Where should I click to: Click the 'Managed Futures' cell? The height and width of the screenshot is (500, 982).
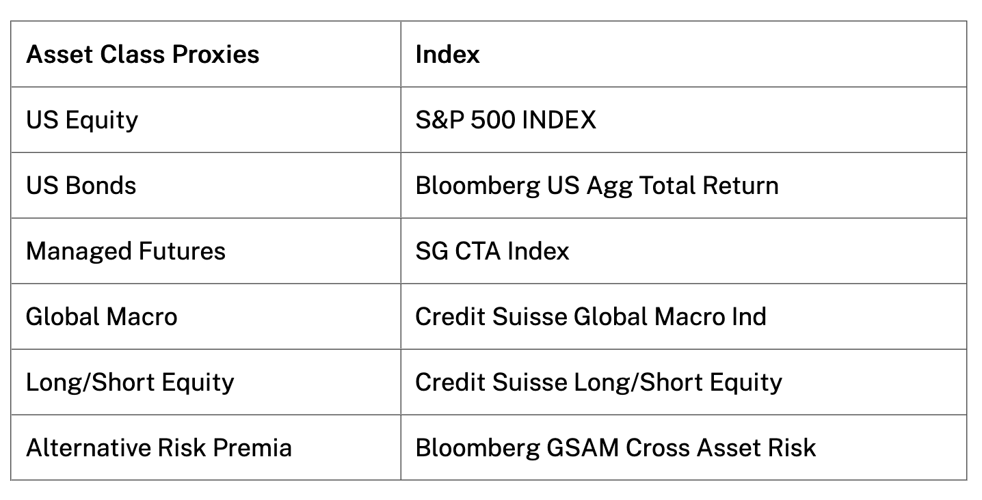tap(125, 251)
